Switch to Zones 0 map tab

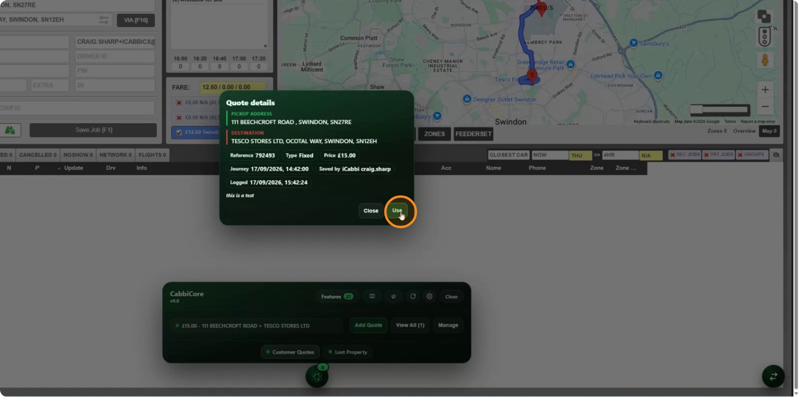pyautogui.click(x=717, y=131)
